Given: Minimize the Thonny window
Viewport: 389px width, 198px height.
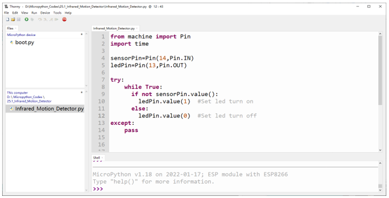Looking at the screenshot, I should tap(358, 6).
